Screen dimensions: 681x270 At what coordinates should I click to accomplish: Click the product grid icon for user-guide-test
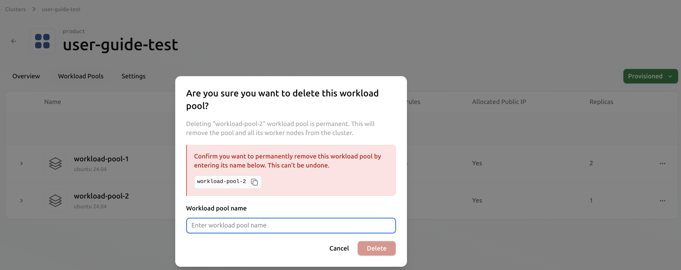[42, 41]
